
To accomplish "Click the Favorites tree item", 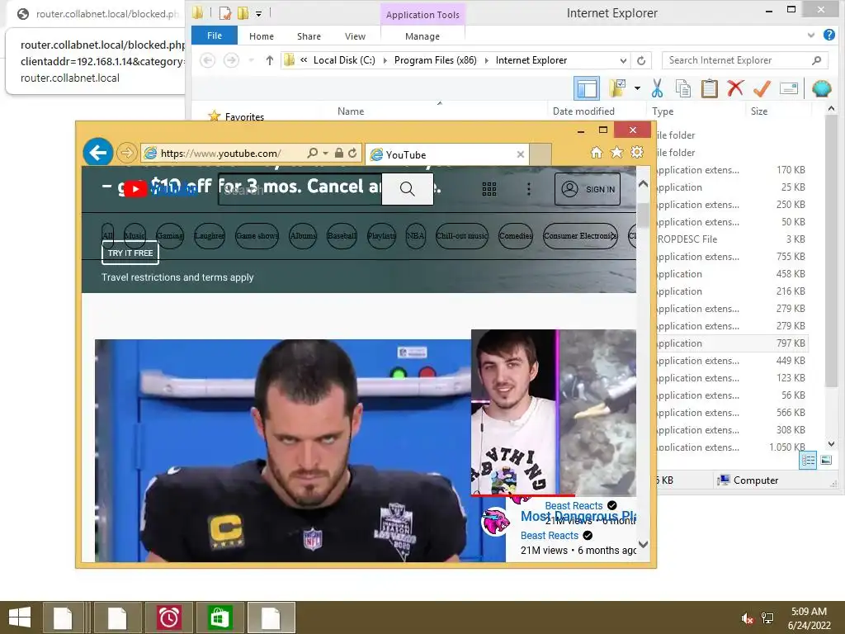I will [244, 116].
